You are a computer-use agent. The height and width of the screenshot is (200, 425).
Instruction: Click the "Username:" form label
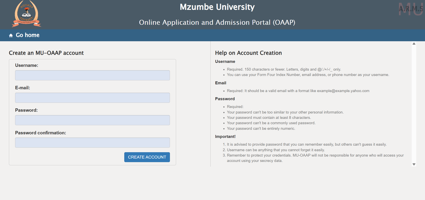tap(27, 65)
